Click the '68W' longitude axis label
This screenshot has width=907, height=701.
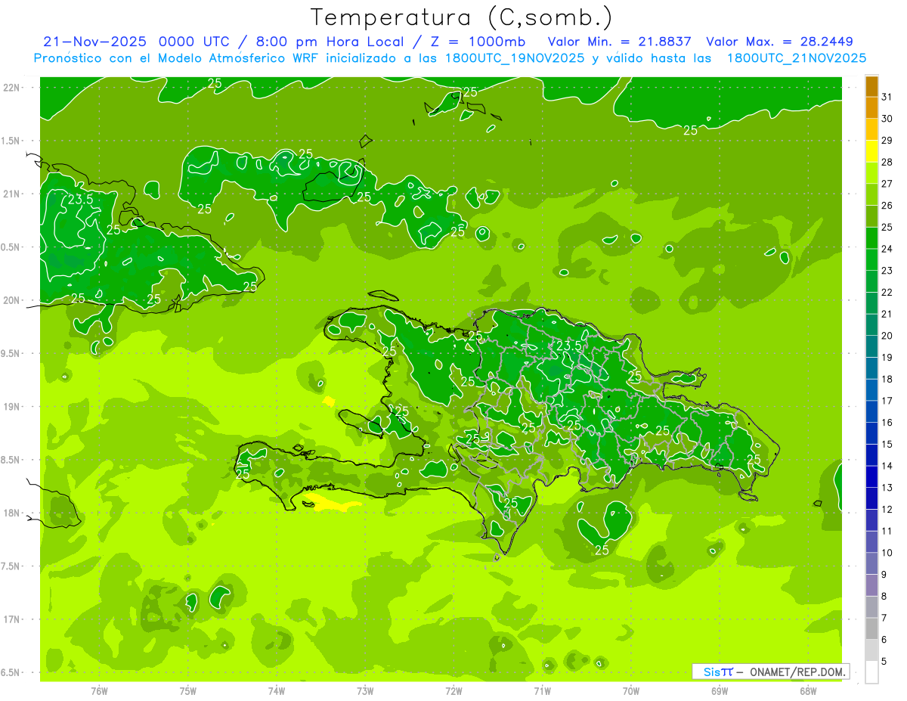coord(808,691)
